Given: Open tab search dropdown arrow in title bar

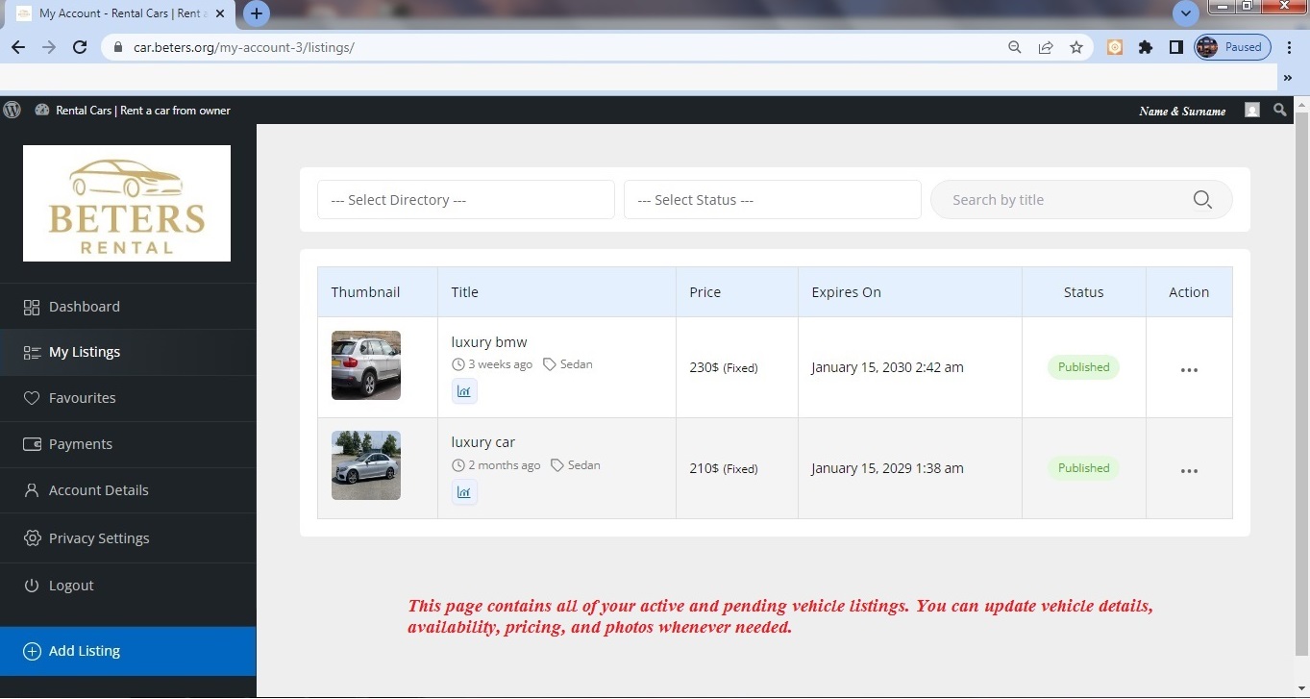Looking at the screenshot, I should click(1186, 13).
